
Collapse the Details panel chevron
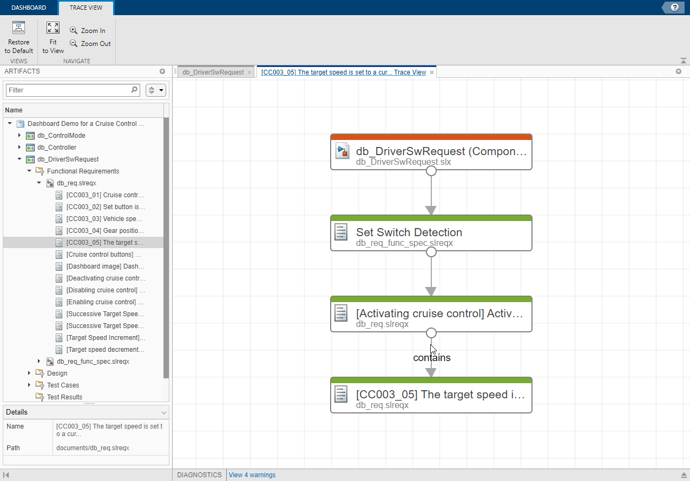tap(163, 412)
